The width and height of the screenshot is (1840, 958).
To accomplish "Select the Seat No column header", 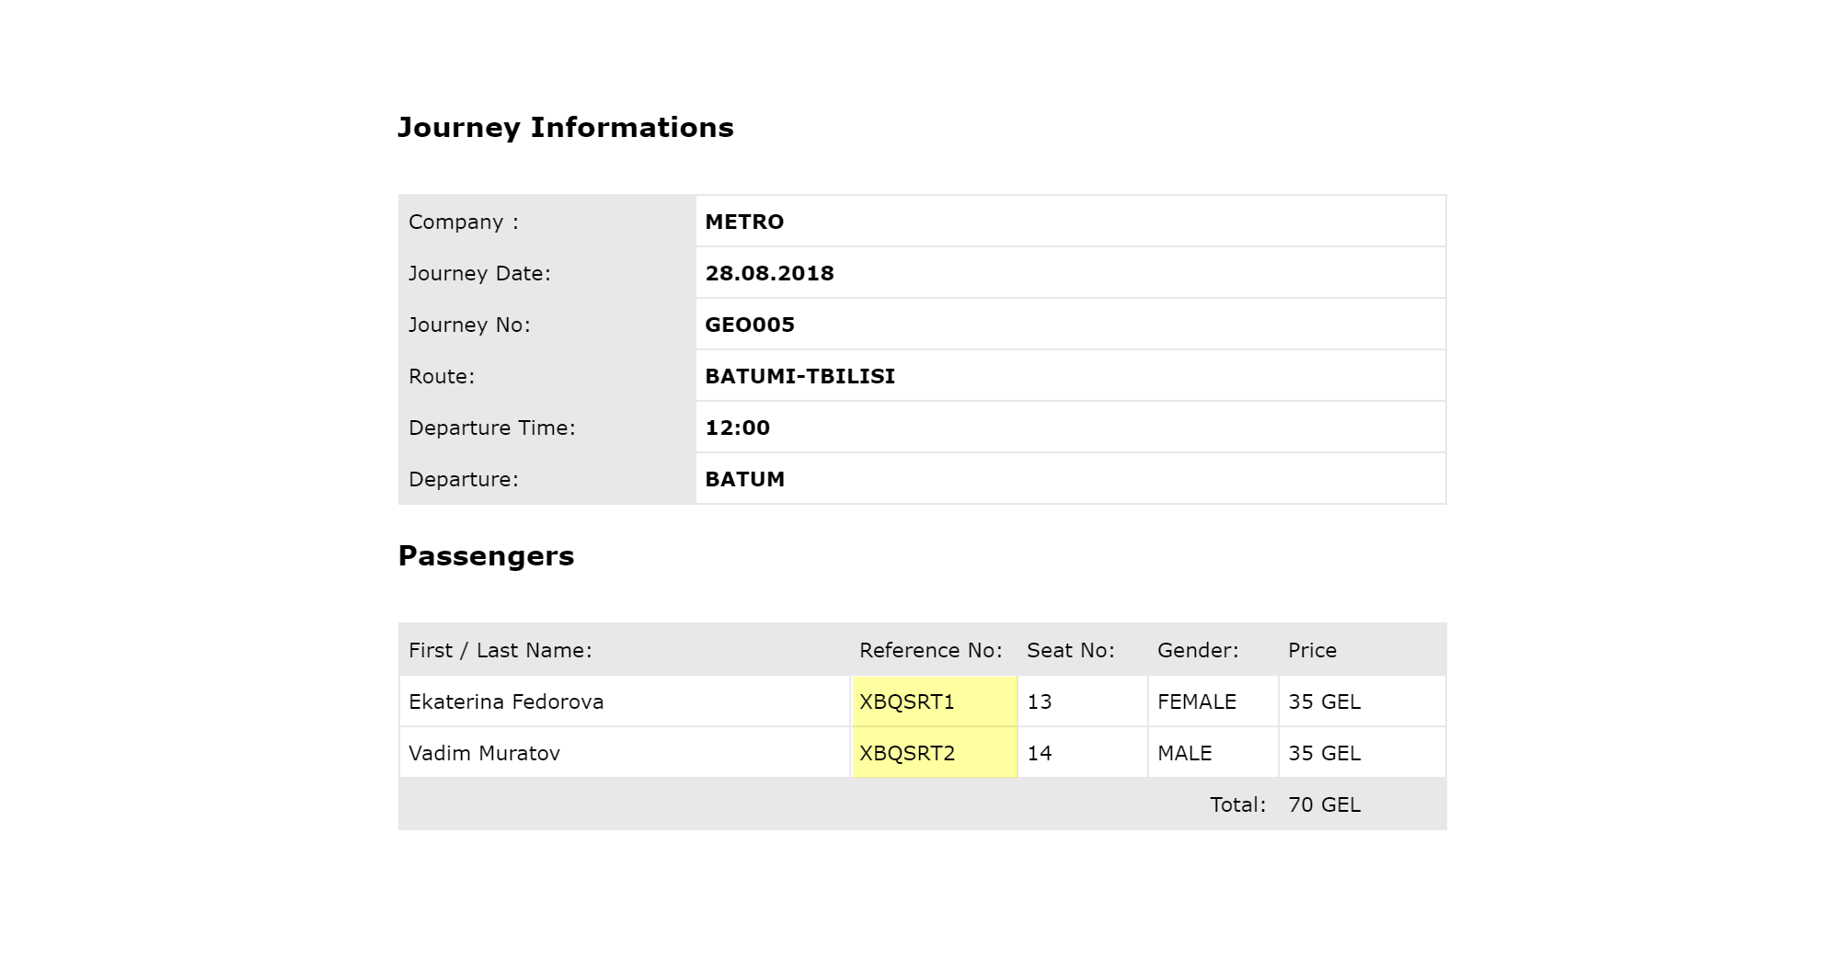I will point(1071,650).
